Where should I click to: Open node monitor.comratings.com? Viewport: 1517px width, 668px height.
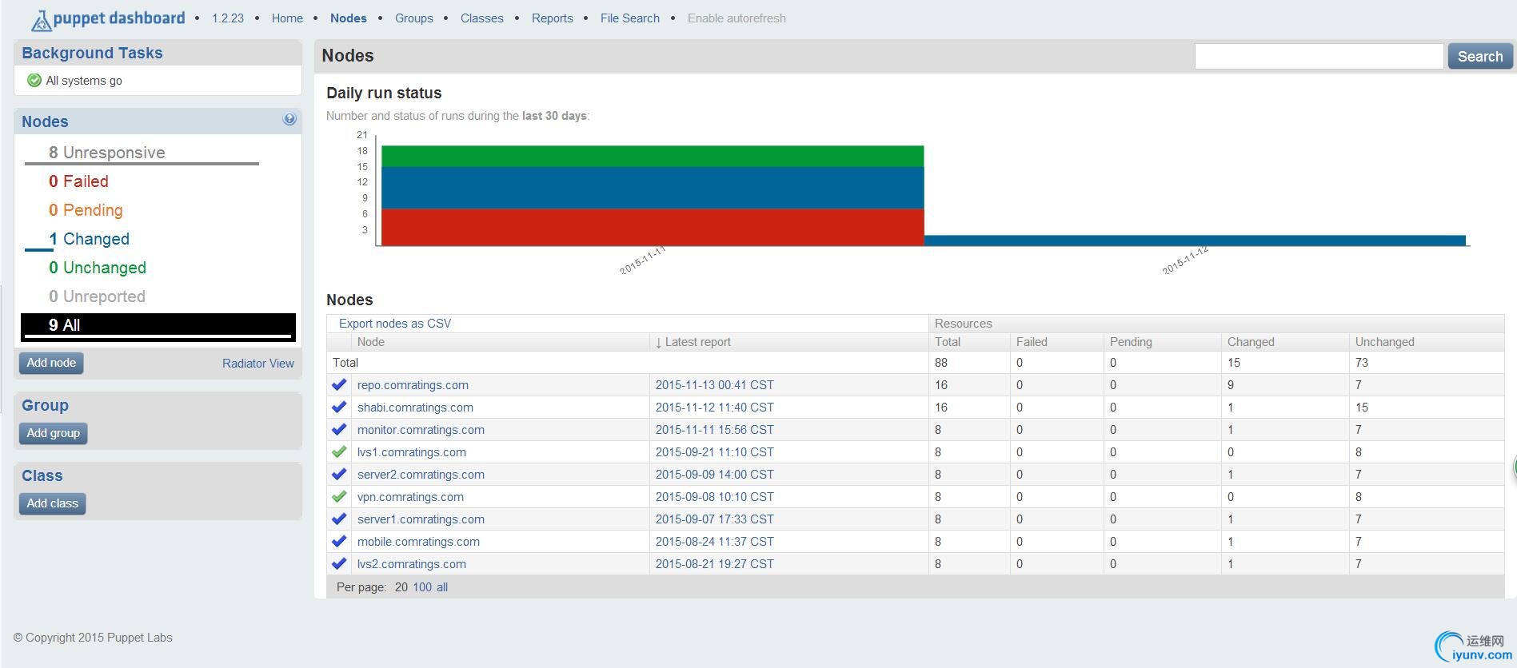click(x=421, y=430)
